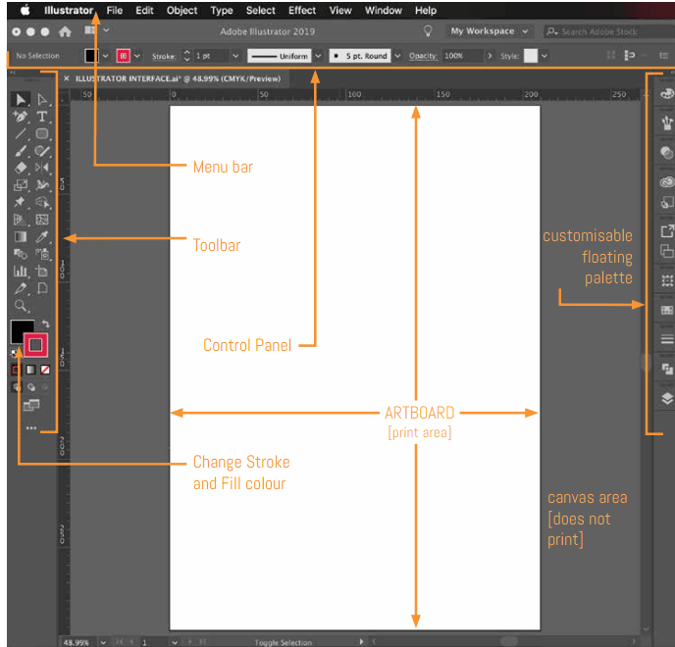Switch paint mode to Gradient
This screenshot has width=675, height=647.
click(30, 370)
